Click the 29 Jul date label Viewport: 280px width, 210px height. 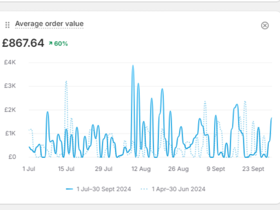coord(104,169)
